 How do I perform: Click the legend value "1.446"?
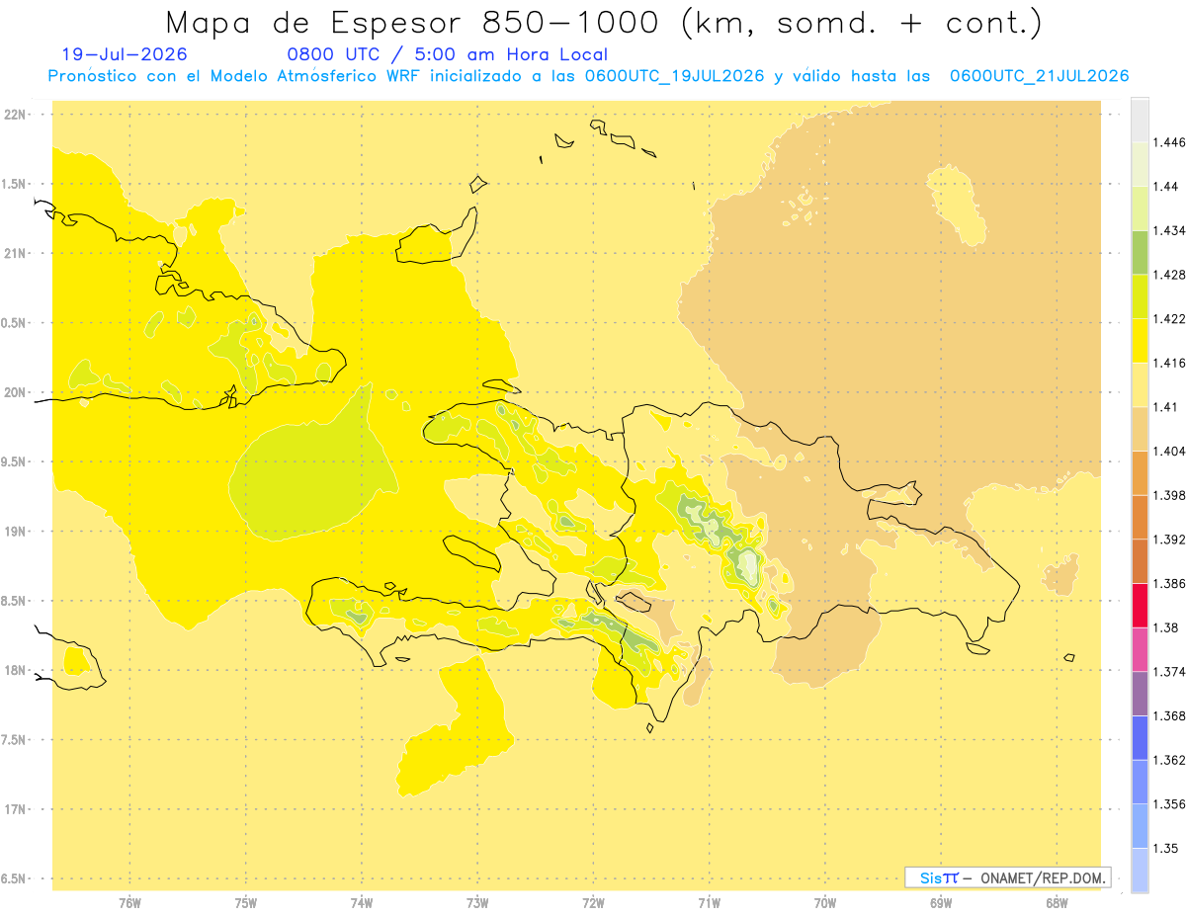pyautogui.click(x=1169, y=142)
